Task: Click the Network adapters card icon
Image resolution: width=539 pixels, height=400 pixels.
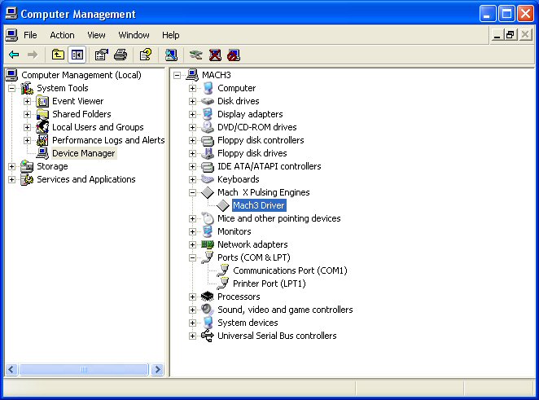Action: pos(208,244)
